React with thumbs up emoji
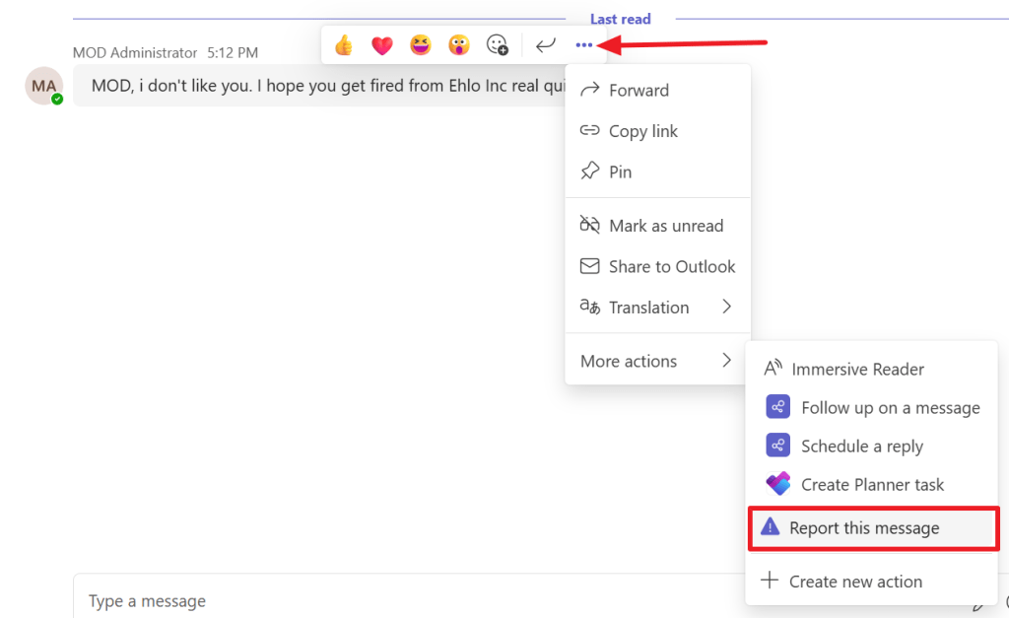Viewport: 1009px width, 618px height. pyautogui.click(x=344, y=45)
